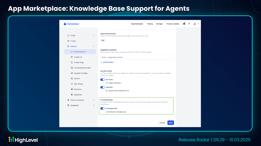
Task: Click the SMS channel tag
Action: pyautogui.click(x=103, y=40)
